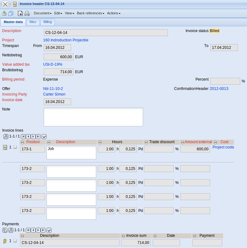Go to first page of Payments list
Image resolution: width=247 pixels, height=248 pixels.
[x=28, y=230]
